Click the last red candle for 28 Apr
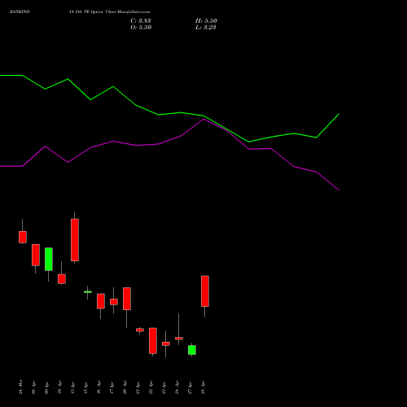 point(205,291)
